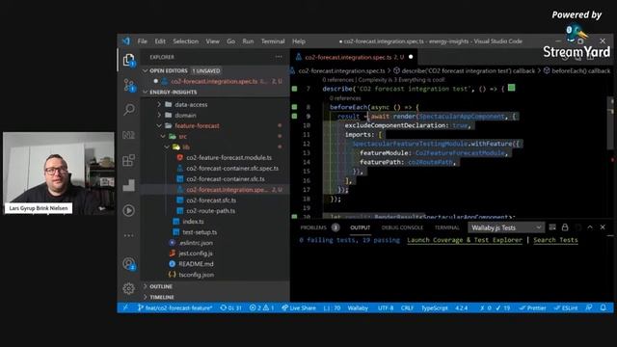Click the unsaved dot on editor tab
Image resolution: width=617 pixels, height=347 pixels.
(411, 57)
